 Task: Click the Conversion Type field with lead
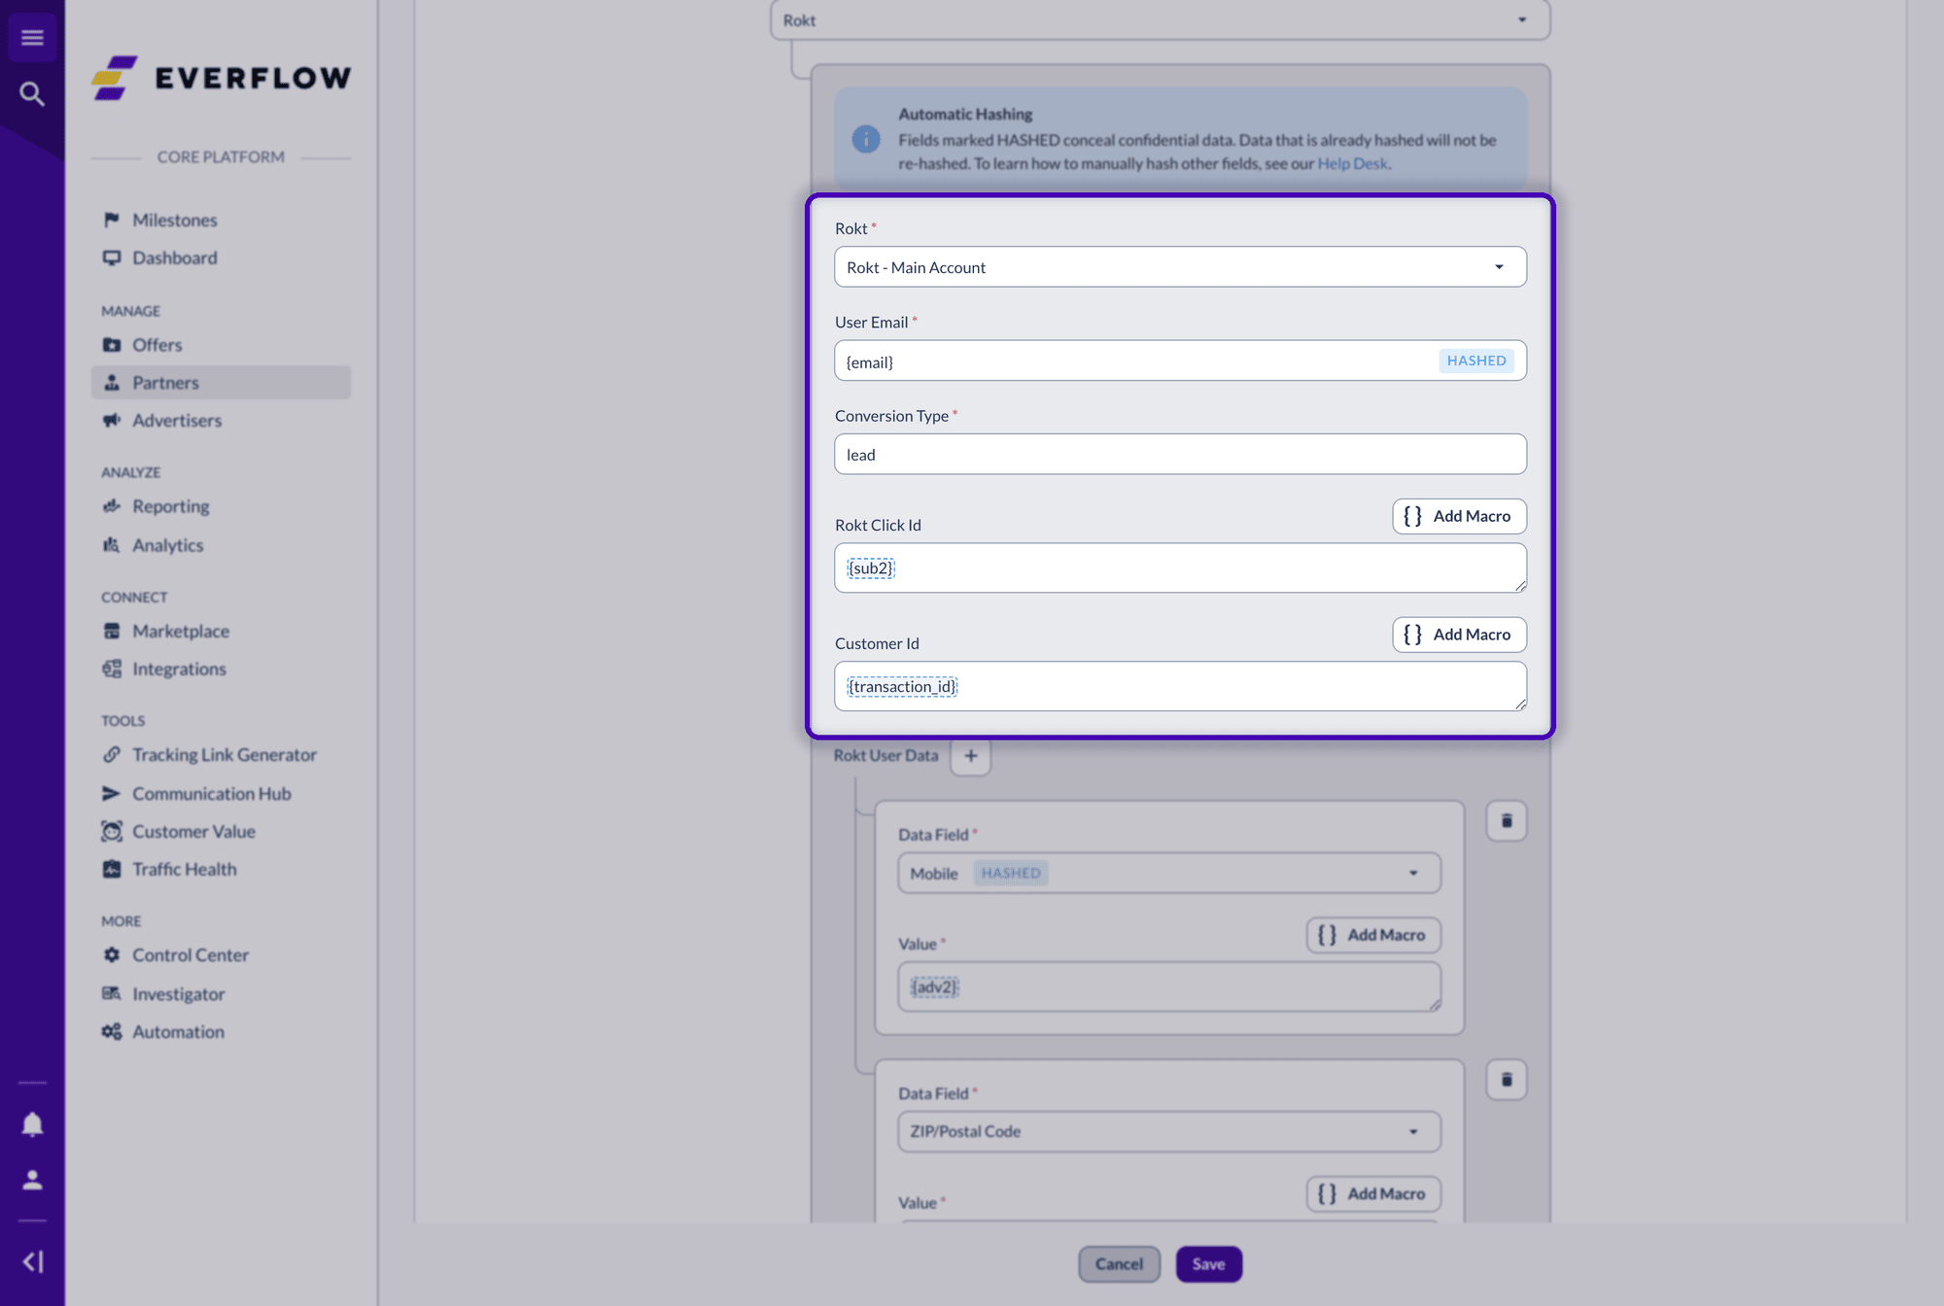[1180, 455]
